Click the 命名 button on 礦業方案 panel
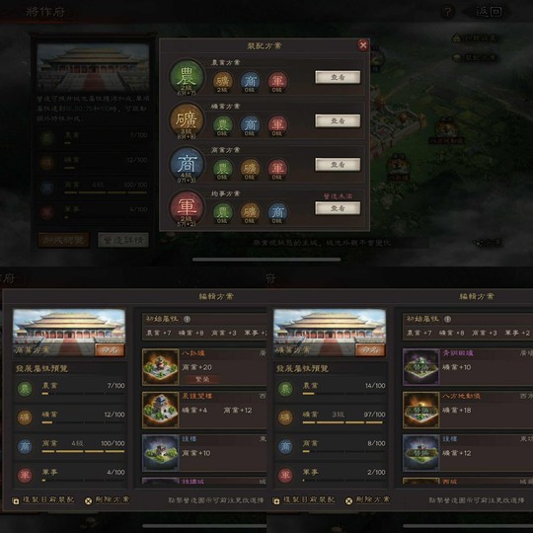Viewport: 533px width, 533px height. [x=370, y=349]
